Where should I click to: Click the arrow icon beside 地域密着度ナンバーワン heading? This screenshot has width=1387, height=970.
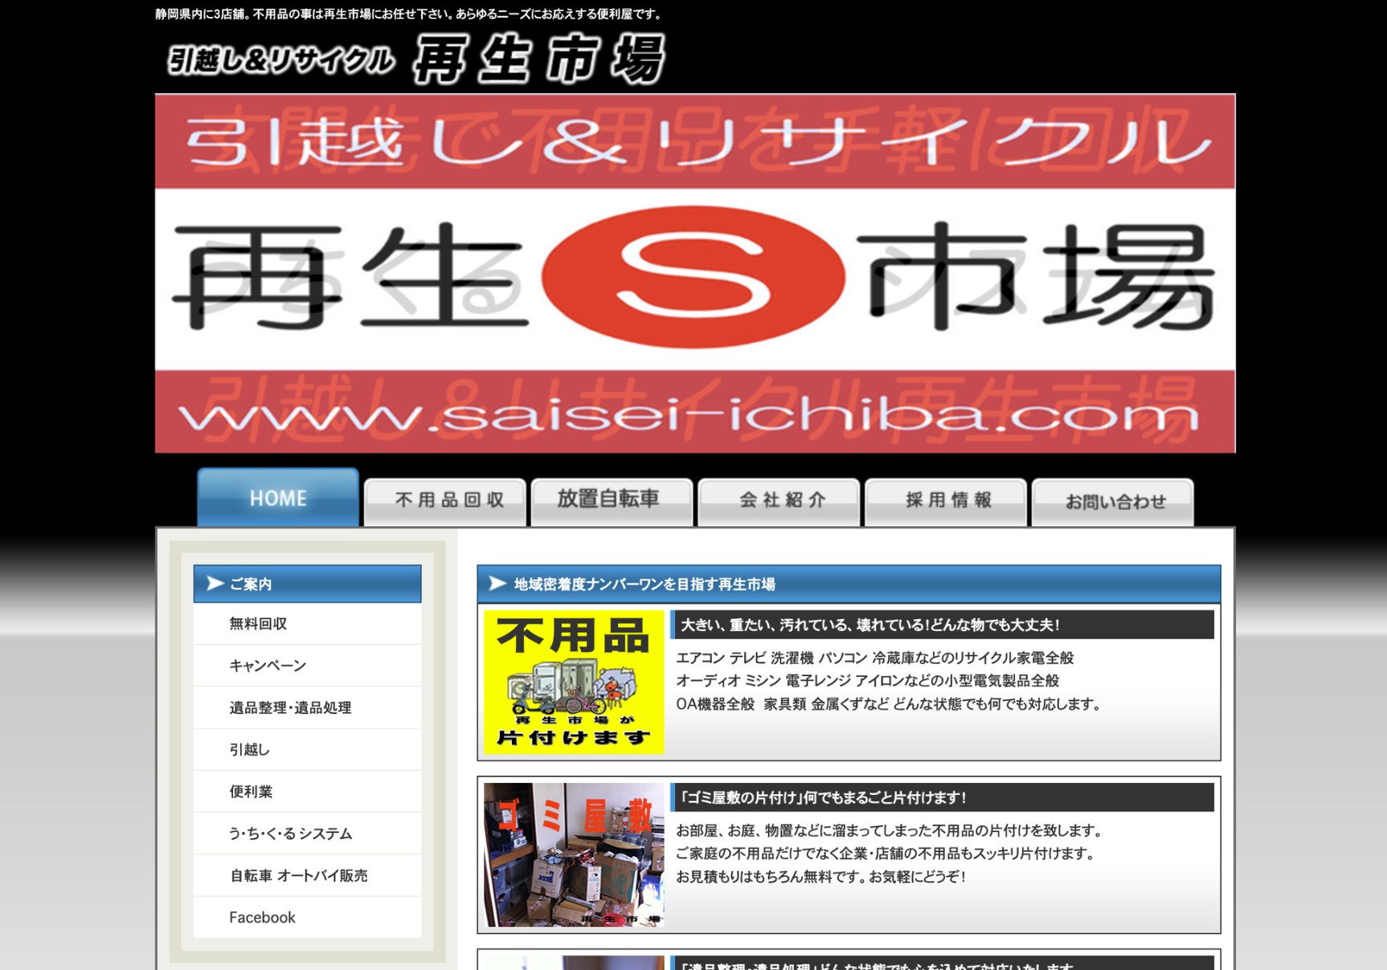coord(497,584)
